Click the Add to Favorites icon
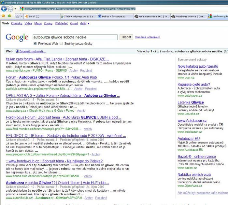The width and height of the screenshot is (228, 205). pyautogui.click(x=9, y=16)
